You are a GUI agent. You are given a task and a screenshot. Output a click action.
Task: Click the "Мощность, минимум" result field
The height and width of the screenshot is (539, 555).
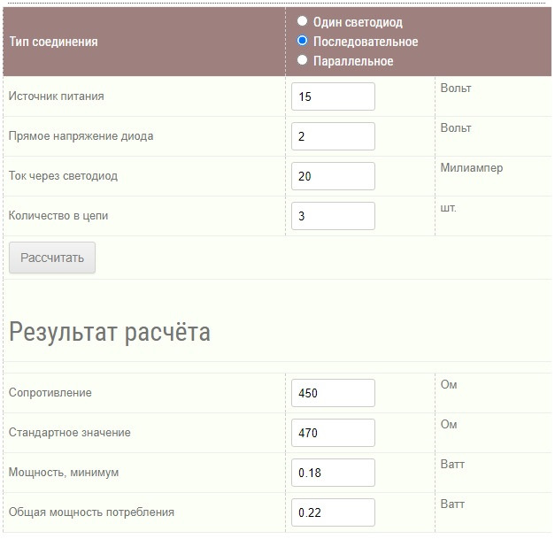(x=333, y=473)
